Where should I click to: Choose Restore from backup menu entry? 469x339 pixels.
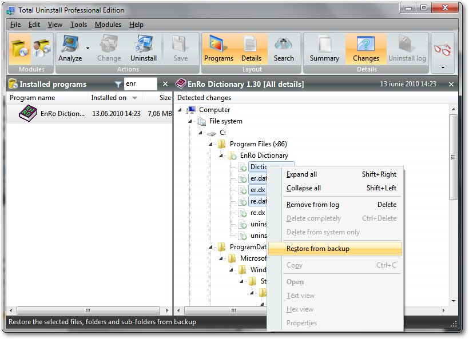tap(317, 249)
